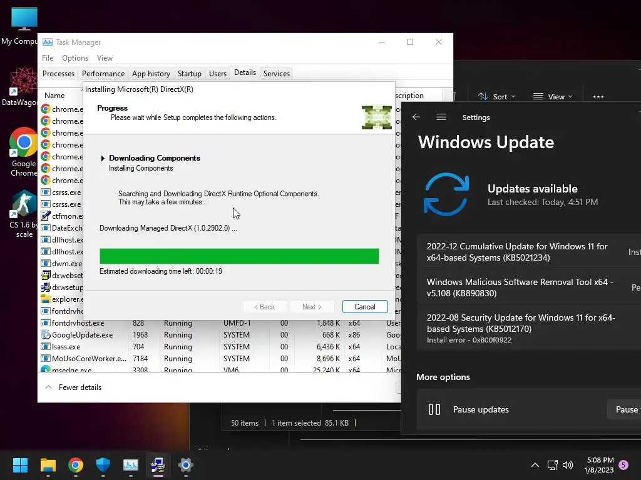Select the lsass.exe process row
This screenshot has width=641, height=480.
pyautogui.click(x=221, y=346)
